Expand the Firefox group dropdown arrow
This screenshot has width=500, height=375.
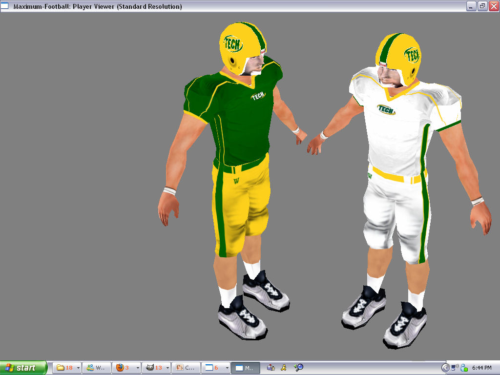137,368
